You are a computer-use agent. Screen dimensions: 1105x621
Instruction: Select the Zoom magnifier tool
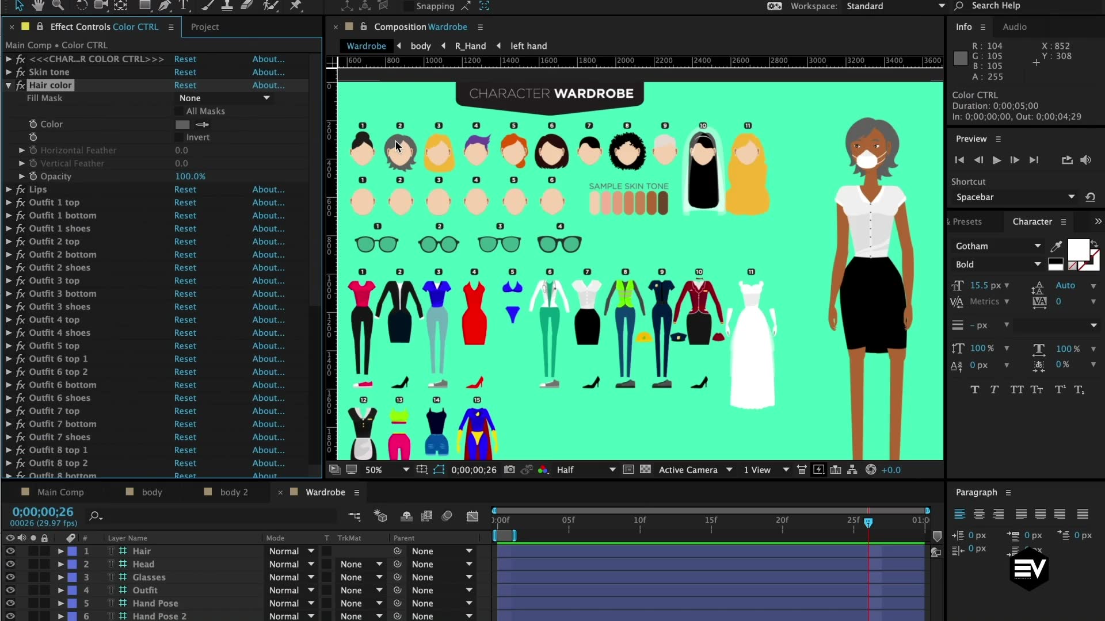pyautogui.click(x=58, y=5)
